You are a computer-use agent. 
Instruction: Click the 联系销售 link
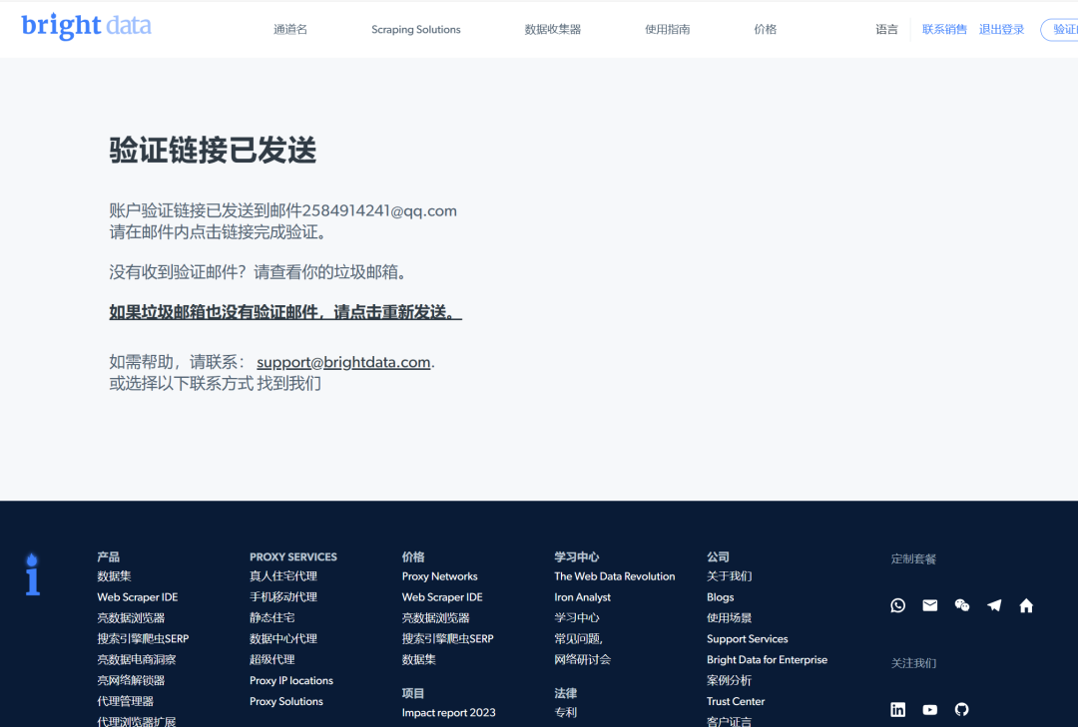[x=944, y=30]
